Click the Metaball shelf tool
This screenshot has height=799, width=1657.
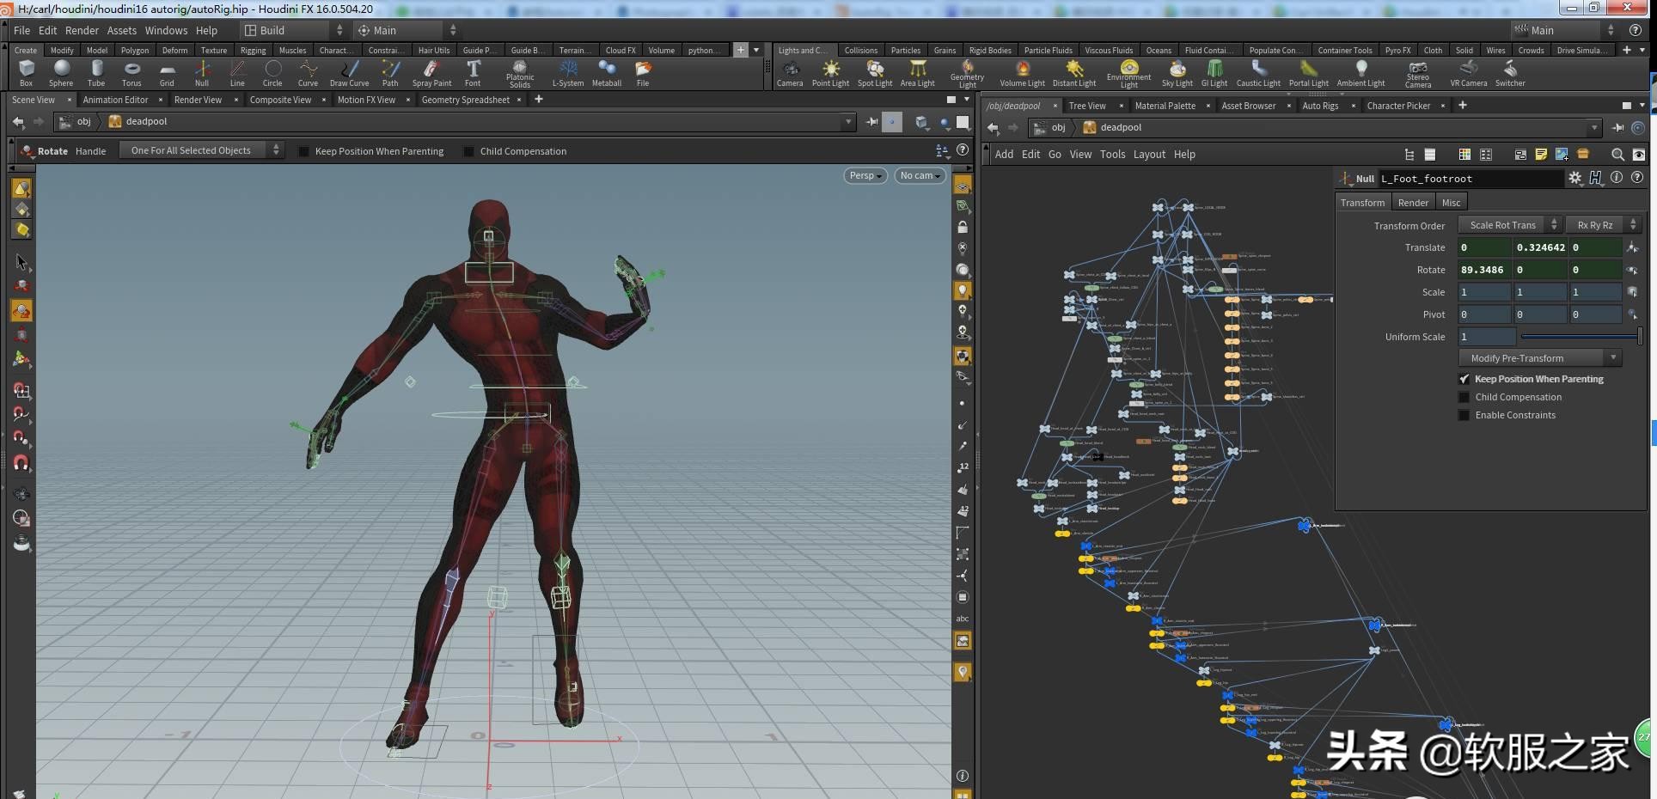point(607,72)
